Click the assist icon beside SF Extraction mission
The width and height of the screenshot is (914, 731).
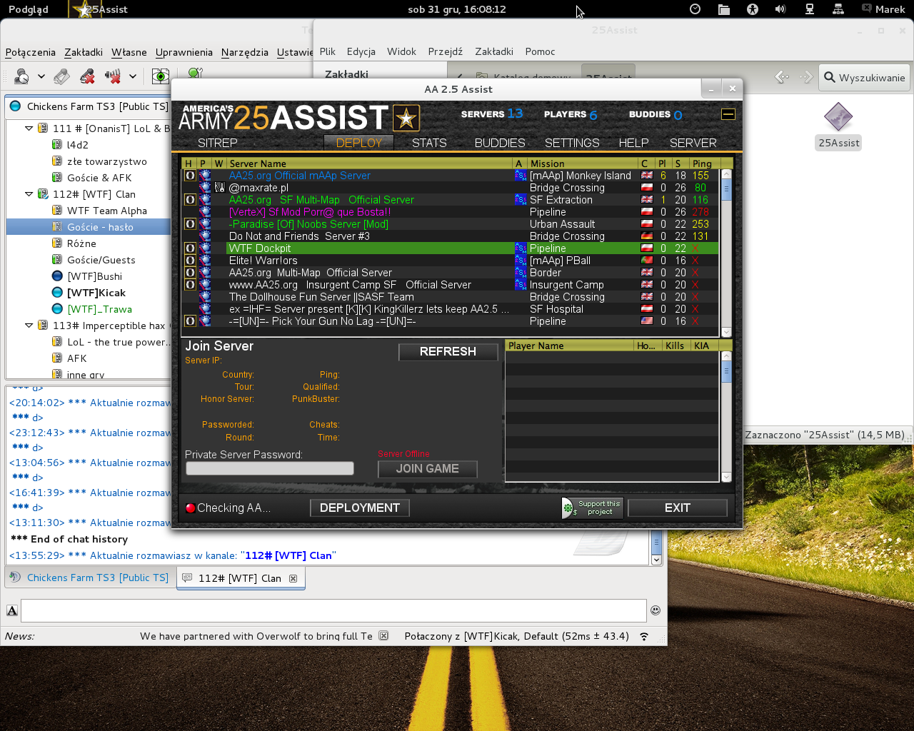521,200
